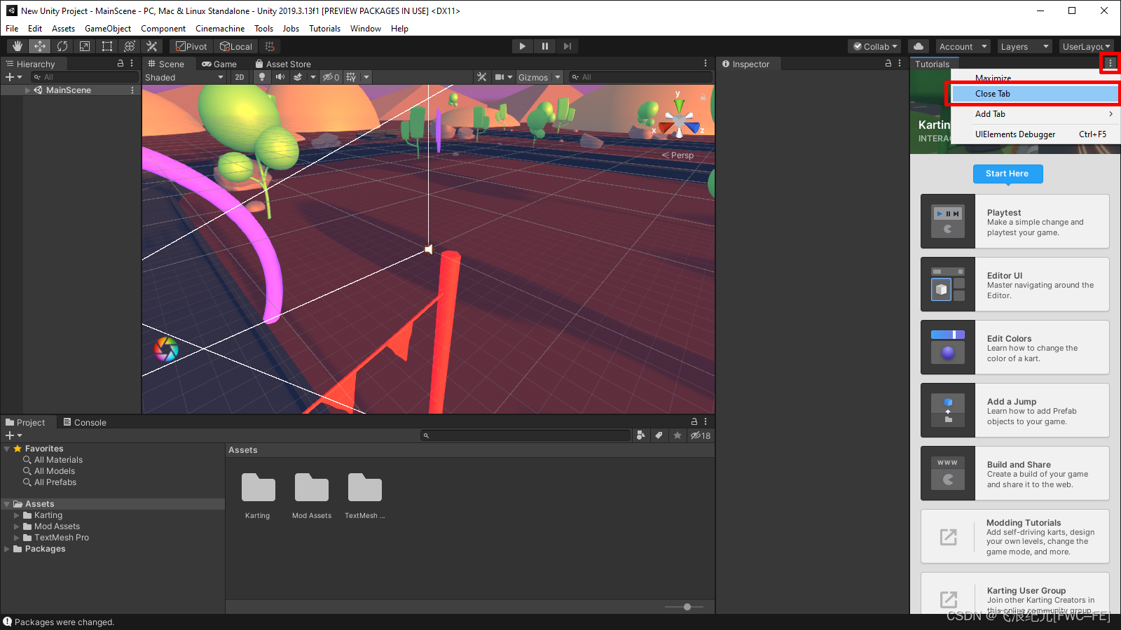Toggle grid snapping icon in toolbar
The height and width of the screenshot is (630, 1121).
270,46
